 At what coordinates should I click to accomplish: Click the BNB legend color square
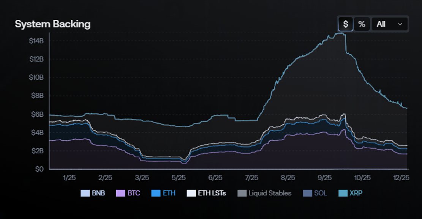(x=85, y=193)
